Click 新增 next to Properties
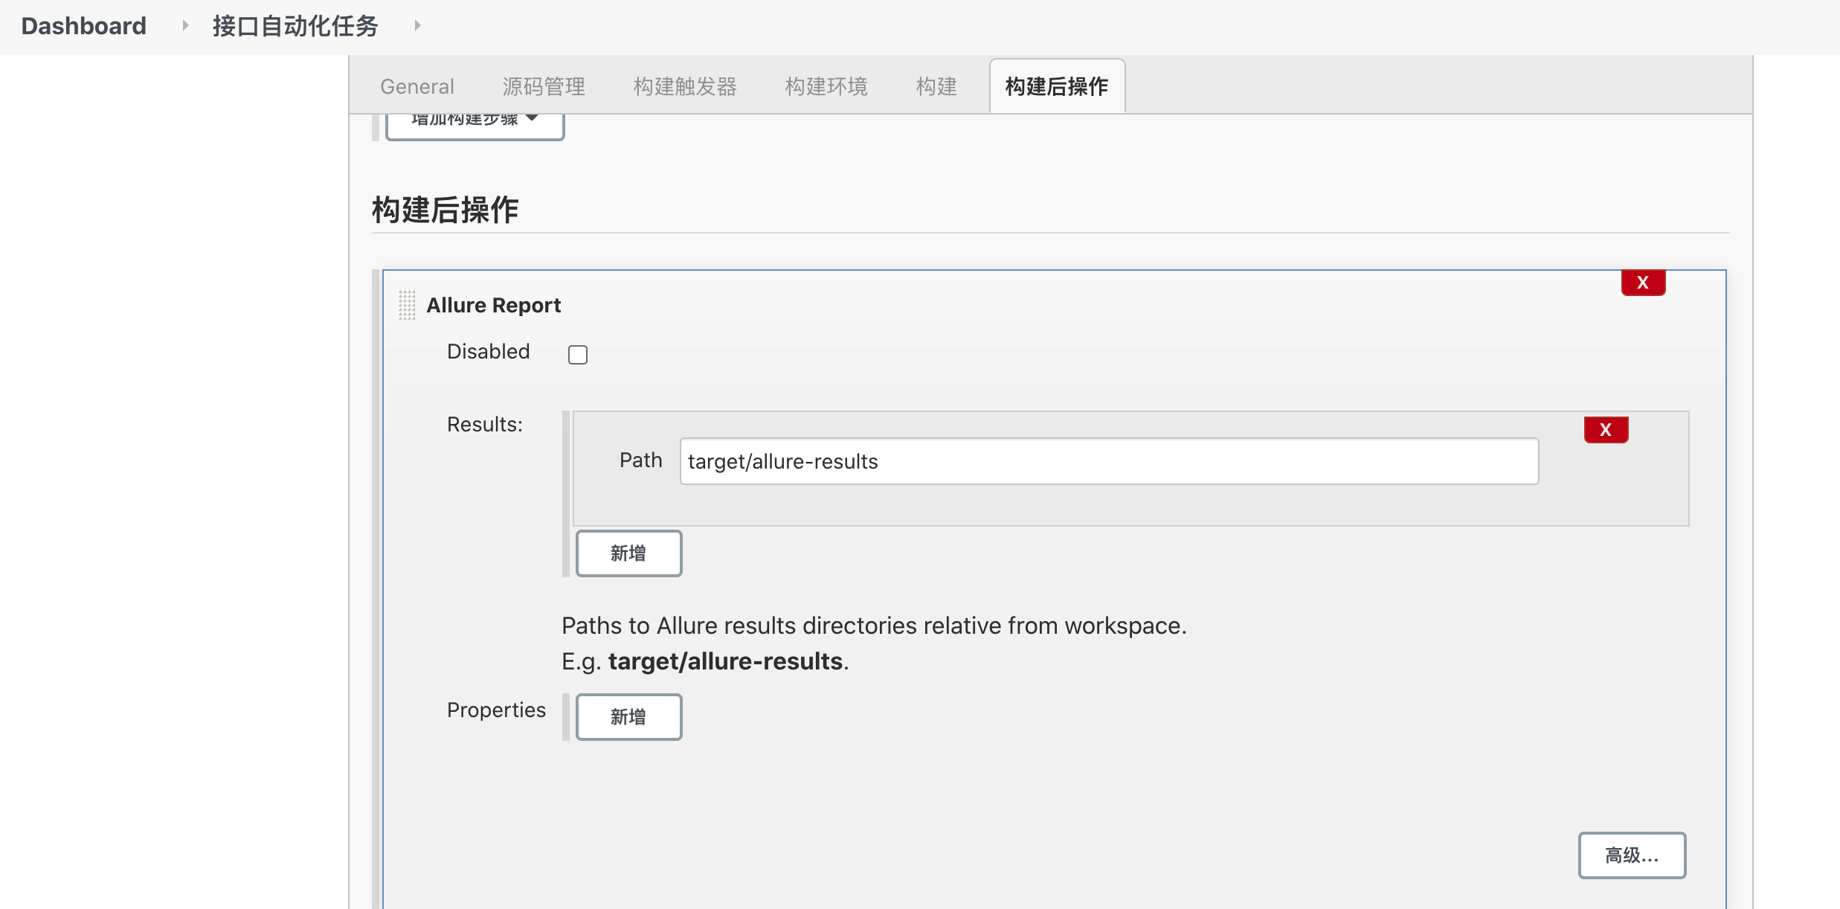1840x909 pixels. (x=628, y=717)
